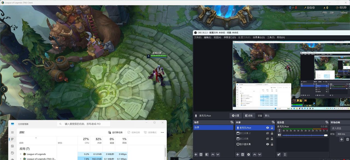Click 设置 button in OBS source toolbar
This screenshot has width=350, height=160.
tap(235, 115)
